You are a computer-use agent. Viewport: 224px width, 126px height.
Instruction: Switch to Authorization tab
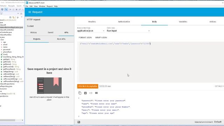tap(124, 22)
